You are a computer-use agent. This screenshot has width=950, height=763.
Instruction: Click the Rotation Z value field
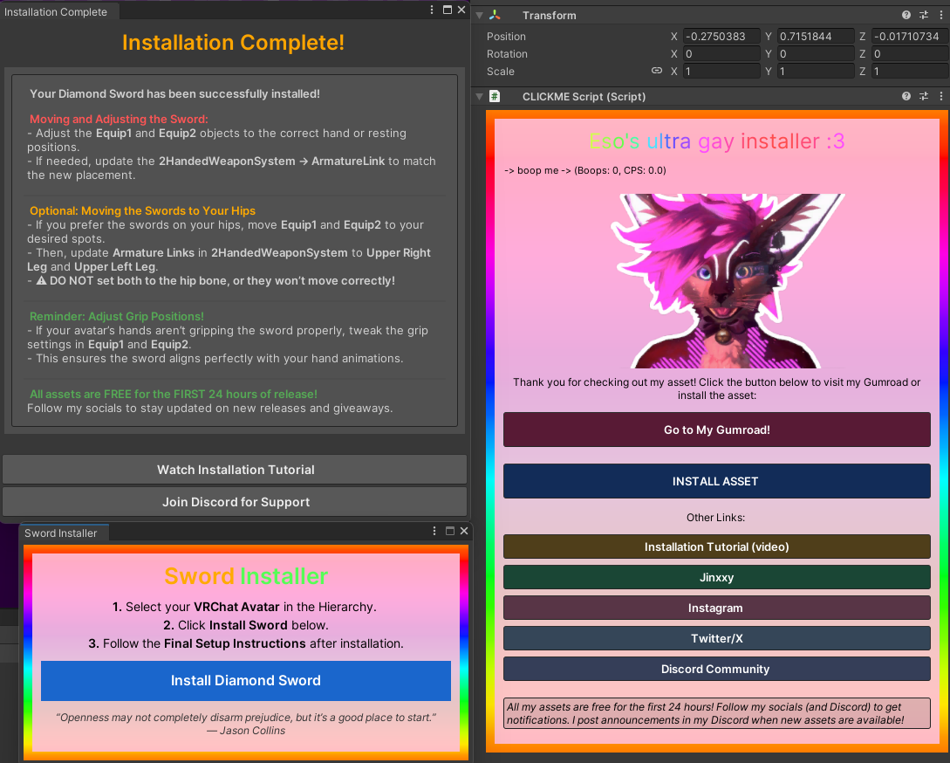coord(909,54)
